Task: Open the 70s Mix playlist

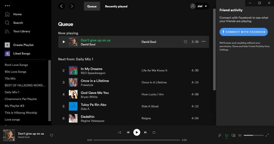Action: pos(10,79)
